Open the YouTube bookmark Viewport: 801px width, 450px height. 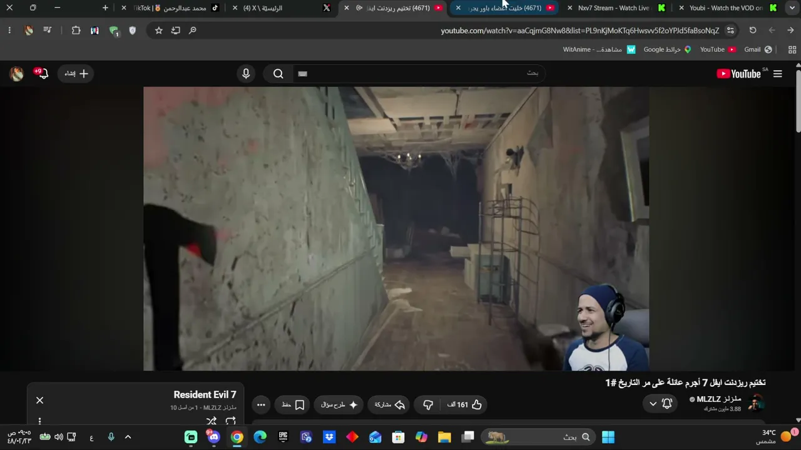pos(717,49)
